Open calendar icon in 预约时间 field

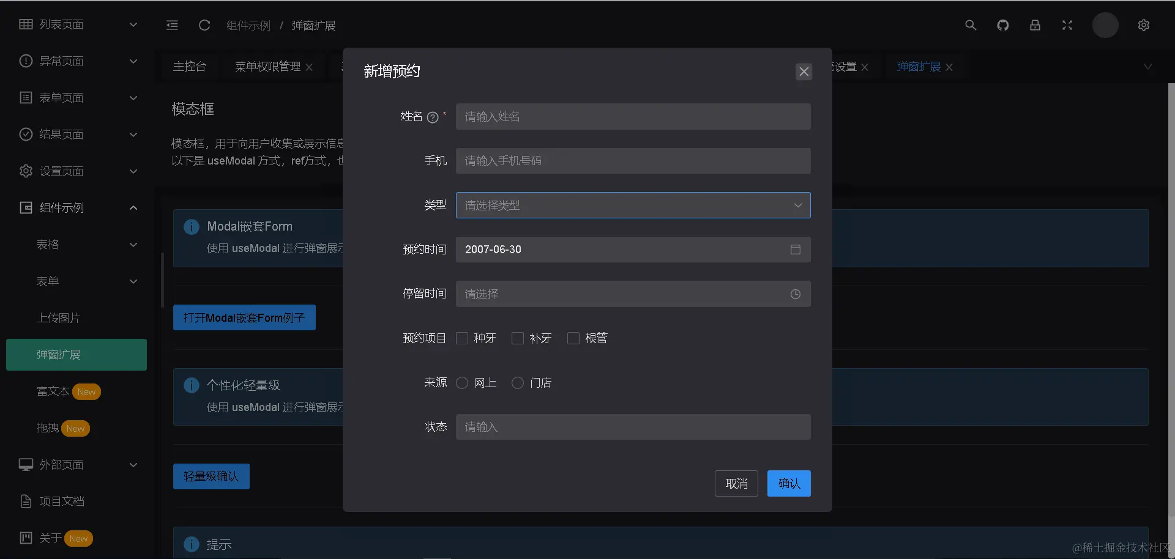[796, 250]
